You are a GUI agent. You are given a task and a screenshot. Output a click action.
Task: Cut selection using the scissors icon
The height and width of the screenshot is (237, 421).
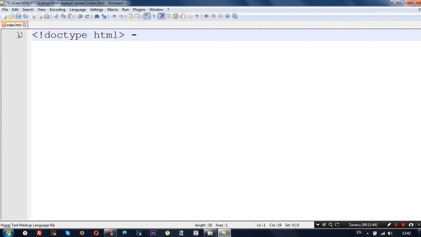coord(57,16)
